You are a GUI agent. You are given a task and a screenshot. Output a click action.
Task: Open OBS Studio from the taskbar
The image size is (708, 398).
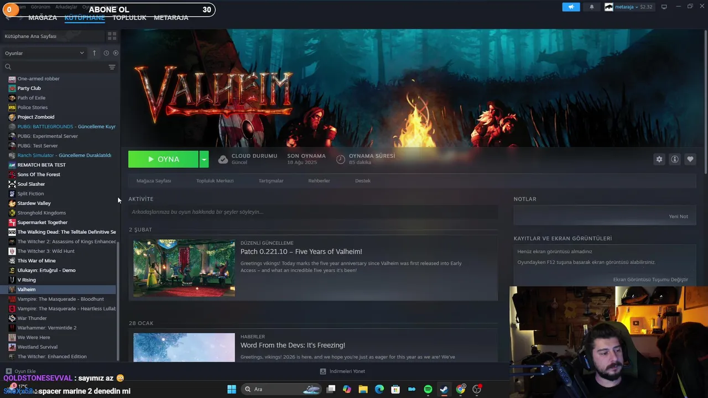(x=477, y=389)
